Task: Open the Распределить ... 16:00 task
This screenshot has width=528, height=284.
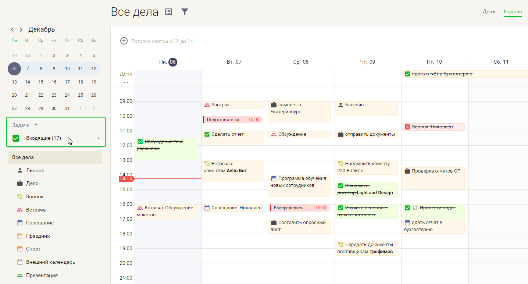Action: click(299, 208)
